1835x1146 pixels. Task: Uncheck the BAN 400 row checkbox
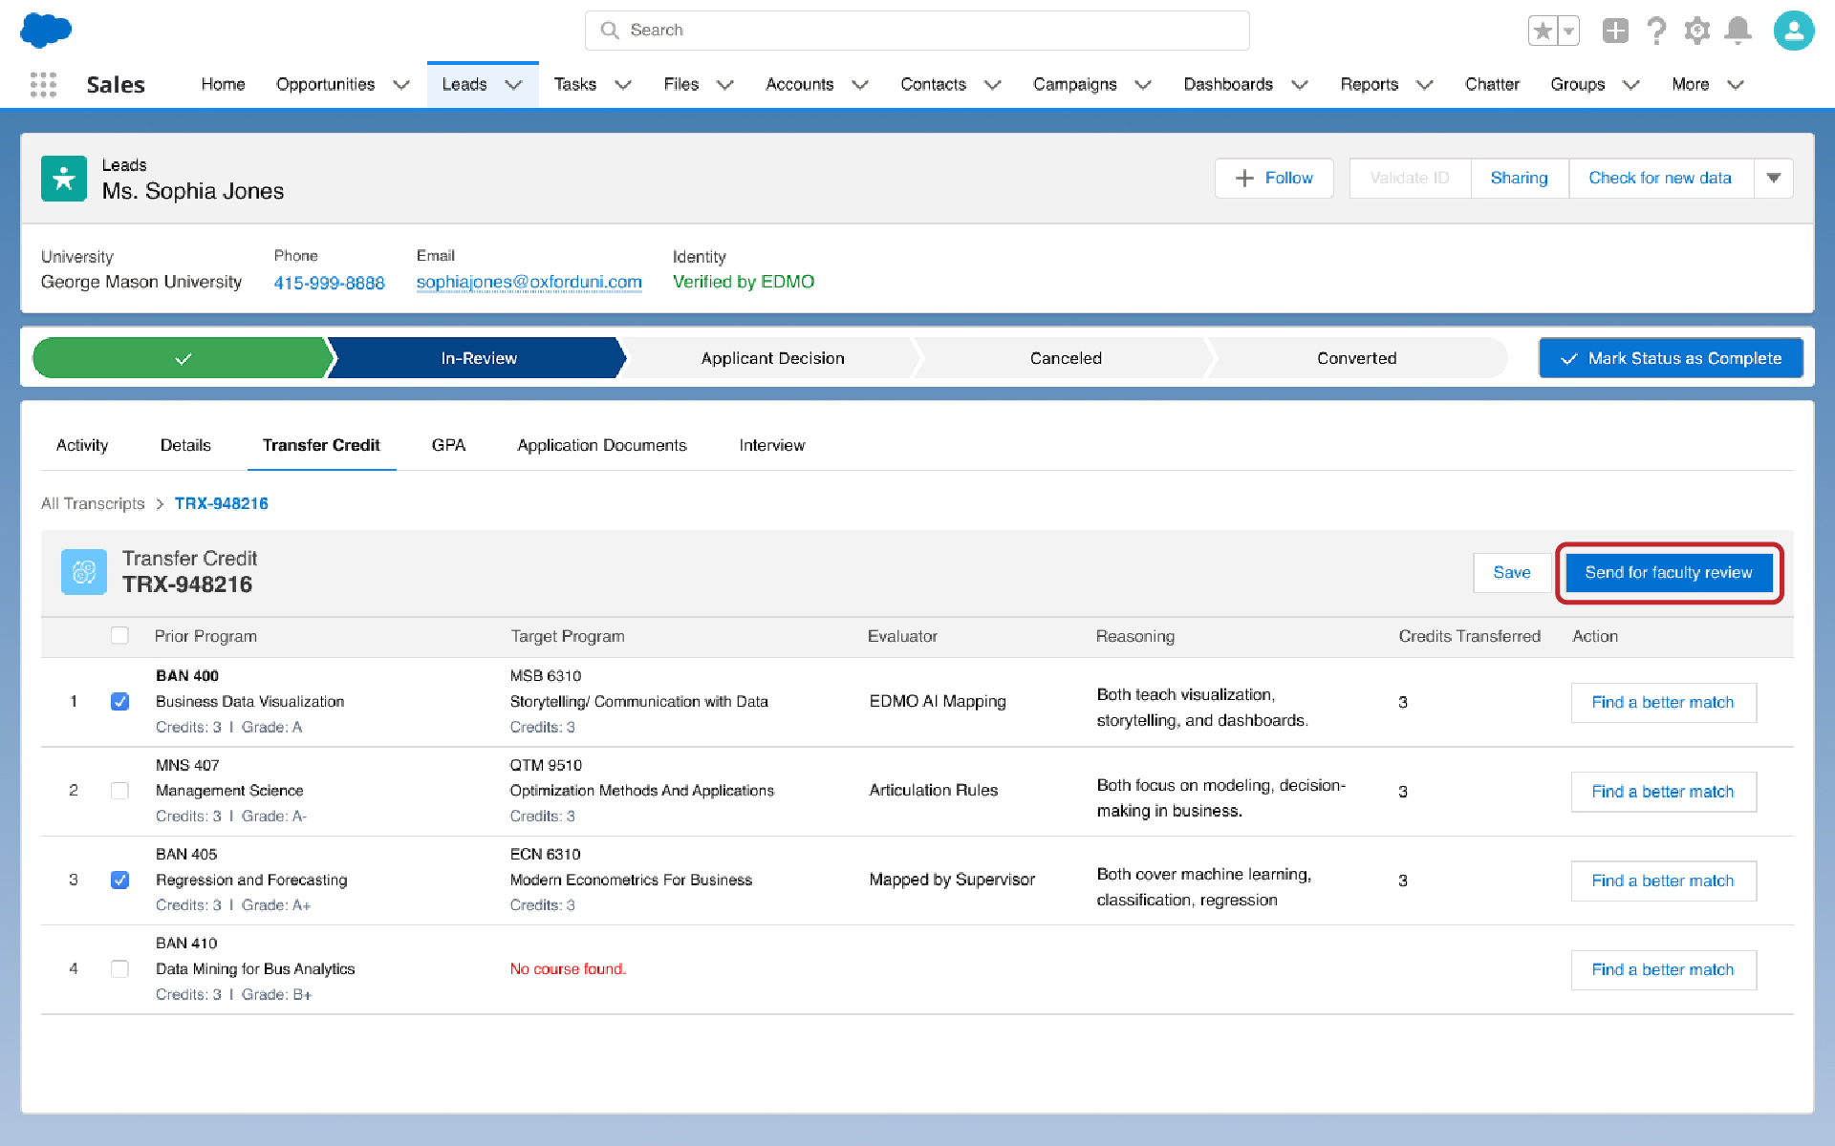(x=119, y=702)
